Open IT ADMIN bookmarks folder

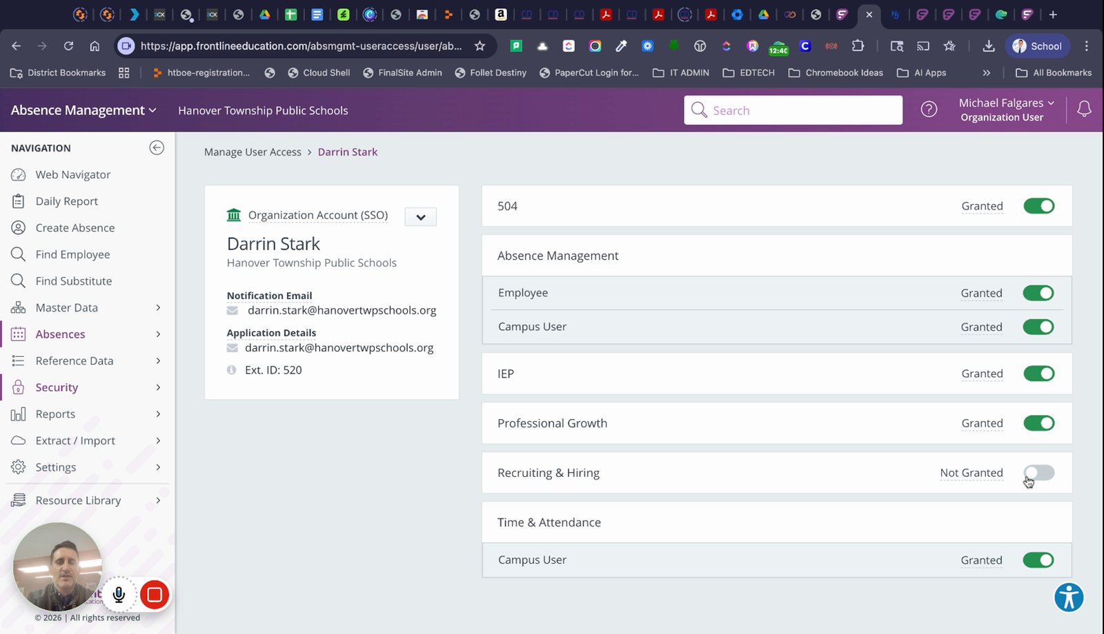pos(681,72)
